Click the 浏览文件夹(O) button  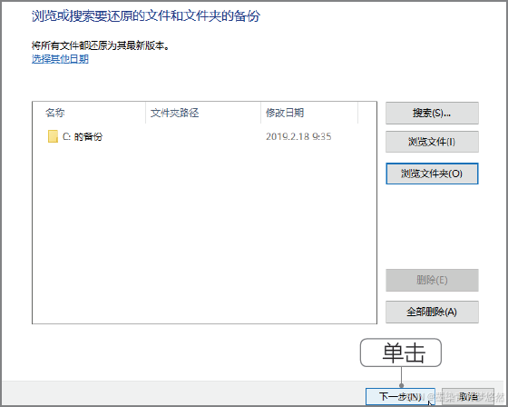tap(432, 174)
